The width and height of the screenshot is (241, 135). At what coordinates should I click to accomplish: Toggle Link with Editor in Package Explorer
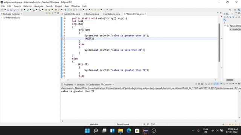49,13
